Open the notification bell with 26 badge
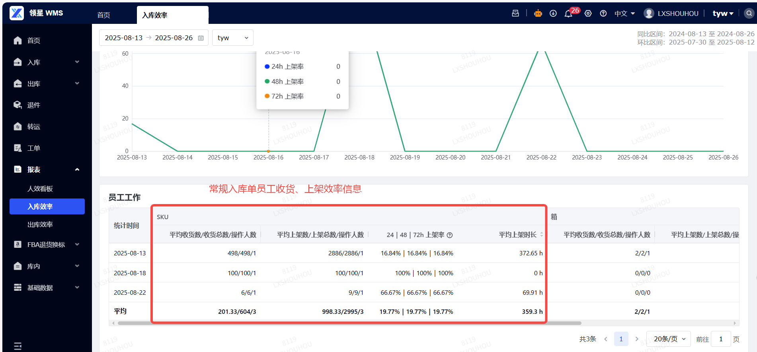The width and height of the screenshot is (757, 352). [568, 14]
